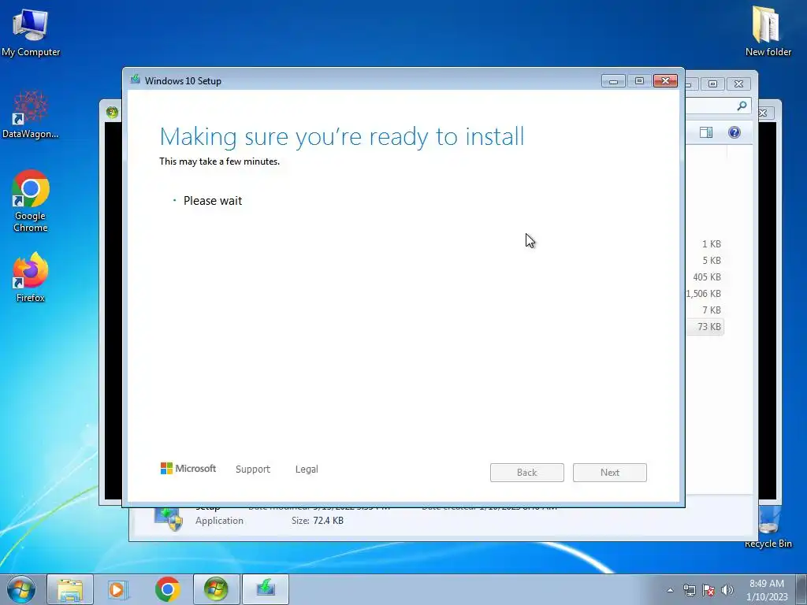The width and height of the screenshot is (807, 605).
Task: Open the Windows Start menu orb
Action: tap(21, 589)
